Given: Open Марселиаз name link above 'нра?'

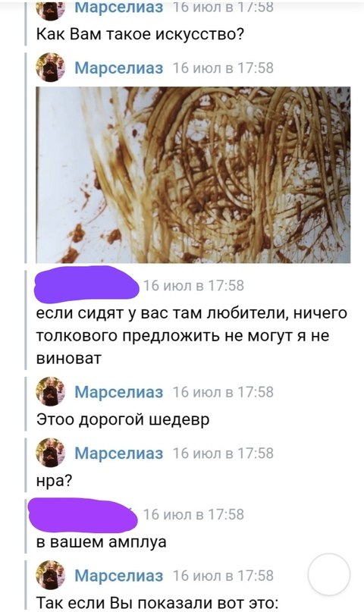Looking at the screenshot, I should point(118,454).
